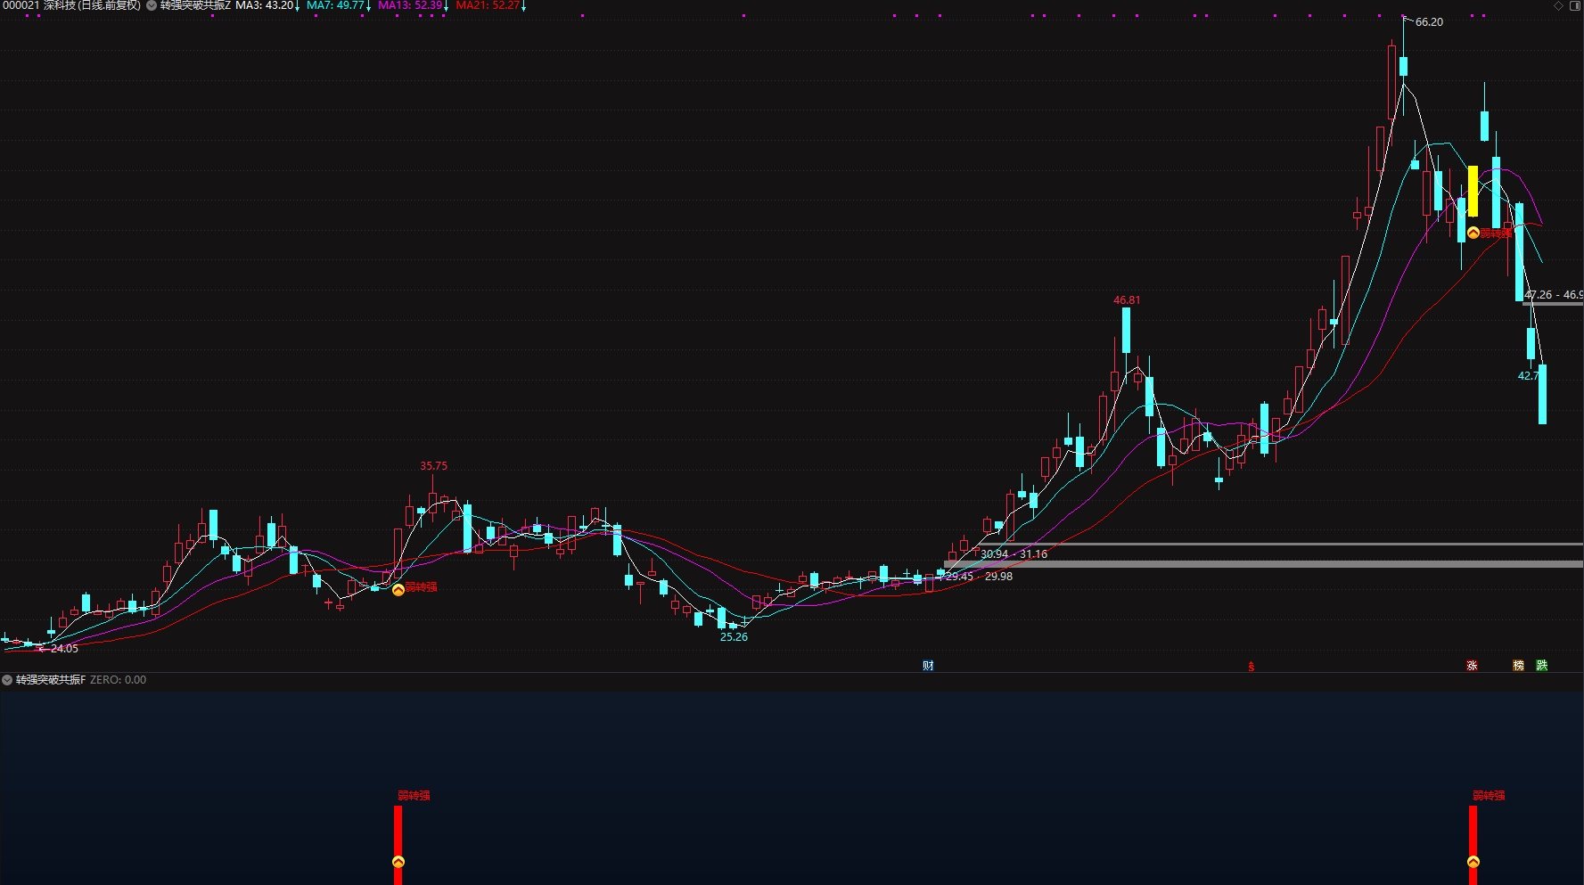The width and height of the screenshot is (1584, 885).
Task: Click the 42.7 latest low price label
Action: [1528, 376]
